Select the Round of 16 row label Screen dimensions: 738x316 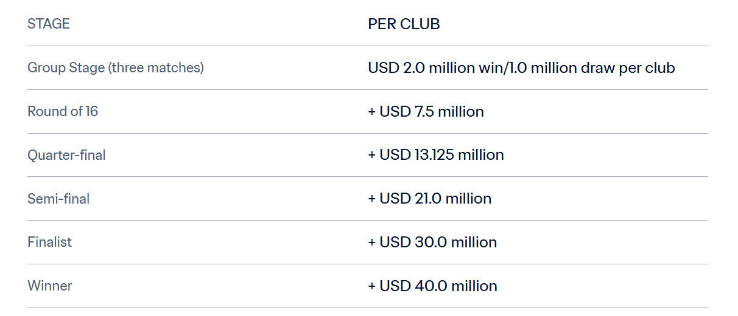tap(63, 111)
